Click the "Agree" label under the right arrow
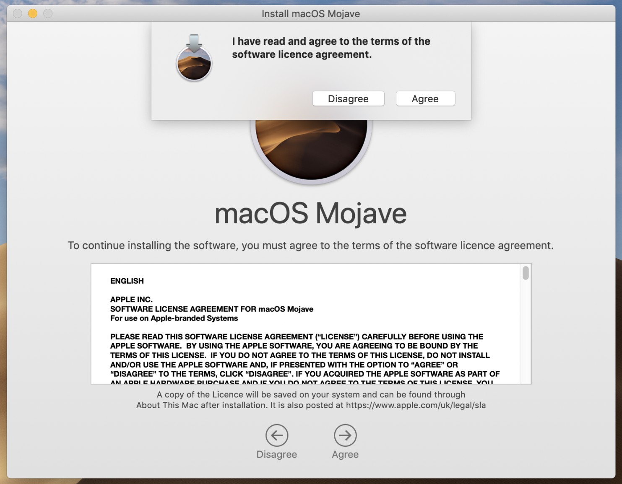Screen dimensions: 622x484 [345, 454]
